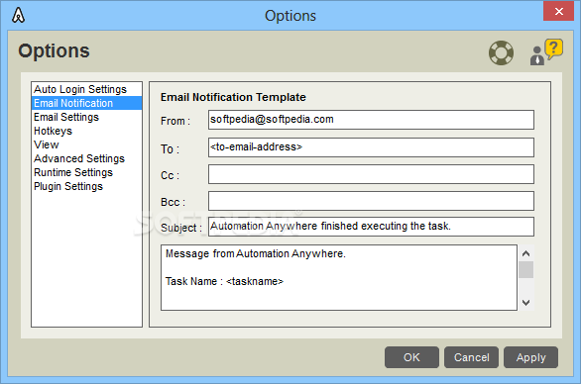Click the 'Bcc :' label
581x384 pixels.
173,202
